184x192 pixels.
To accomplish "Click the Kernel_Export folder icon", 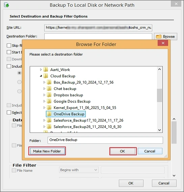I will (49, 108).
